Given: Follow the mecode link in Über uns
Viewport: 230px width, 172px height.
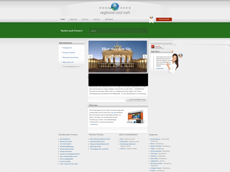Looking at the screenshot, I should pyautogui.click(x=114, y=113).
